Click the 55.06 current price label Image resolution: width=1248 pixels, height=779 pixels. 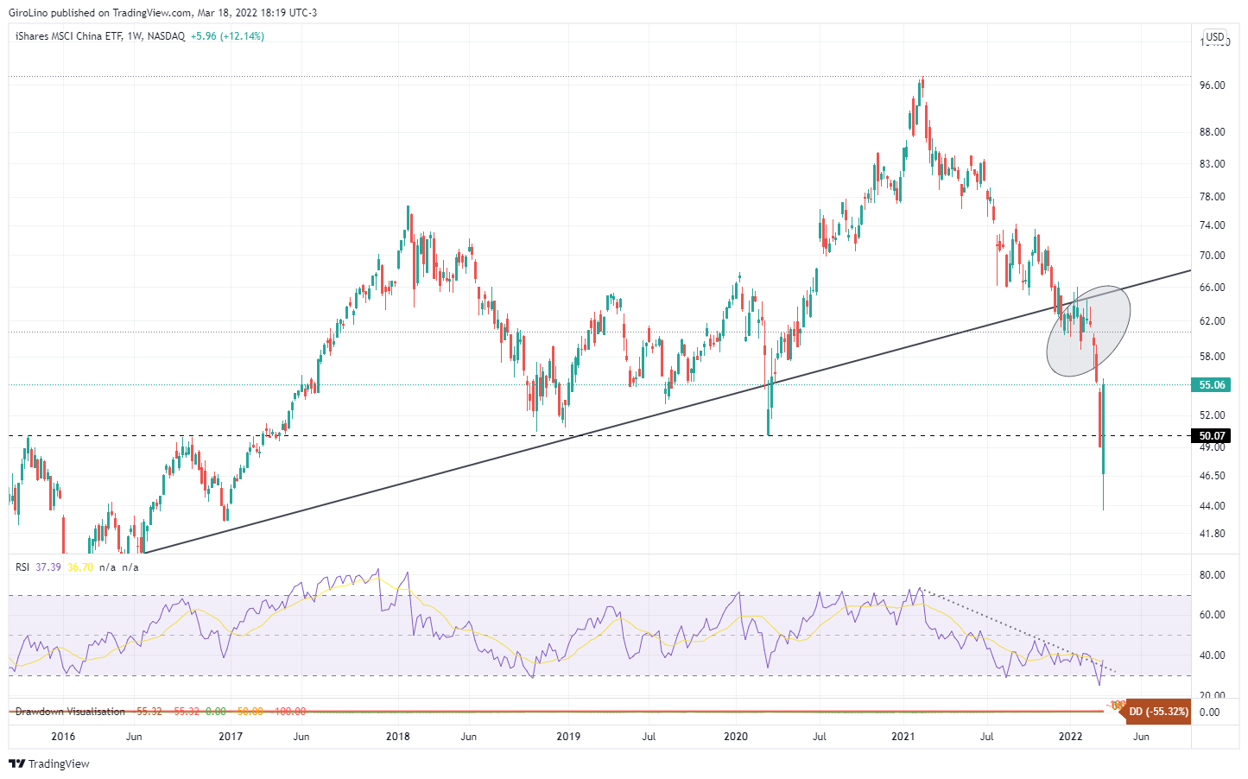[1212, 385]
